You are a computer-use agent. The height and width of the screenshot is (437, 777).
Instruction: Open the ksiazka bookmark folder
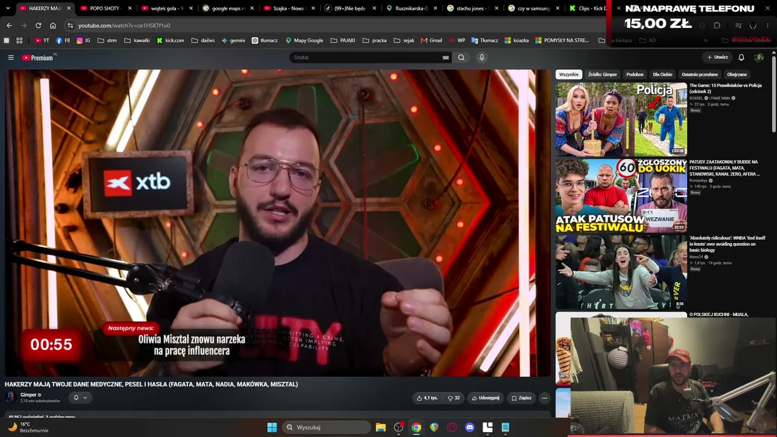tap(516, 41)
